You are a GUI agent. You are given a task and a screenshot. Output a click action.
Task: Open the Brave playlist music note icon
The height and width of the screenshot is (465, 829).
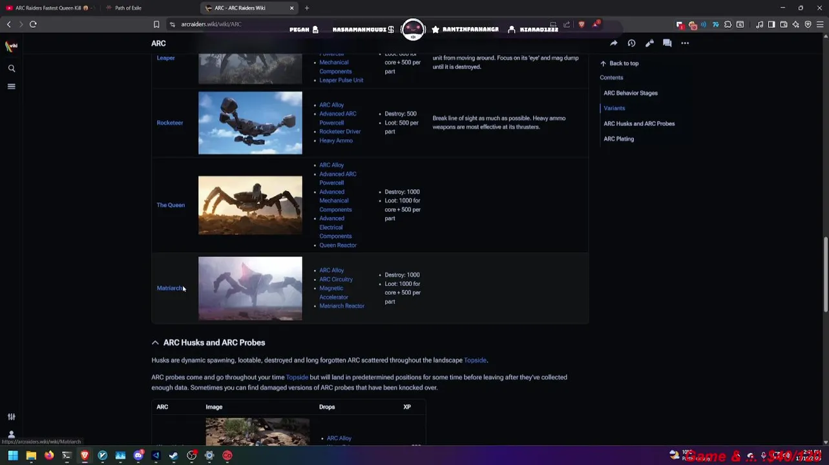760,25
